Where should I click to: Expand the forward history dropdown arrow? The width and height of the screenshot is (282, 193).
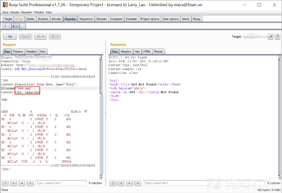tap(58, 36)
